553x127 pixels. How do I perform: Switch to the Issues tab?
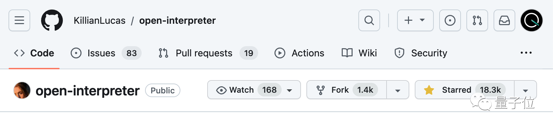click(106, 53)
